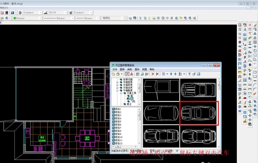Open the ISO-25 dimension style dropdown
The height and width of the screenshot is (163, 258).
58,13
